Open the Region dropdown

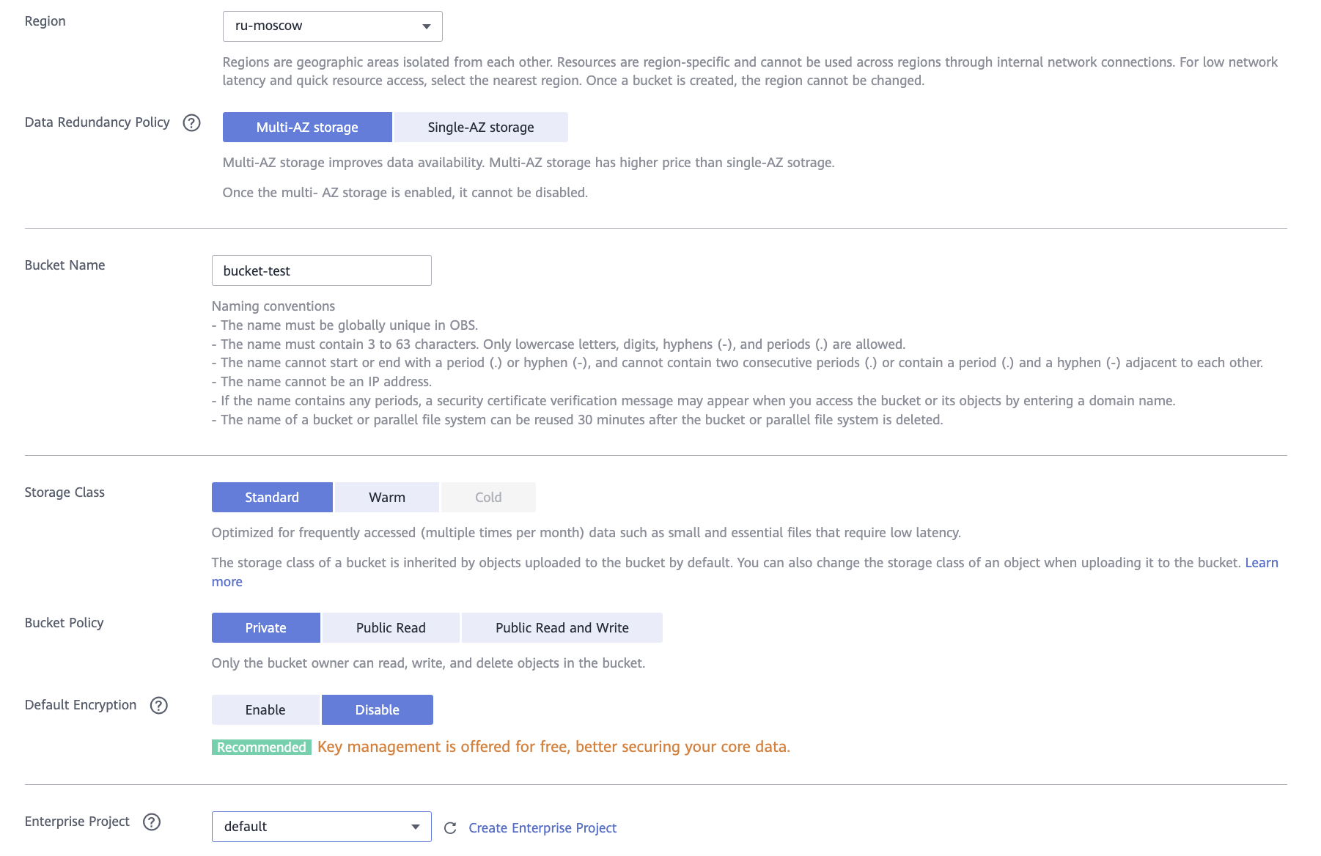tap(332, 26)
